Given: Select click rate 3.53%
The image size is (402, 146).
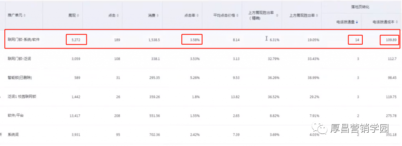Looking at the screenshot, I should [x=194, y=59].
